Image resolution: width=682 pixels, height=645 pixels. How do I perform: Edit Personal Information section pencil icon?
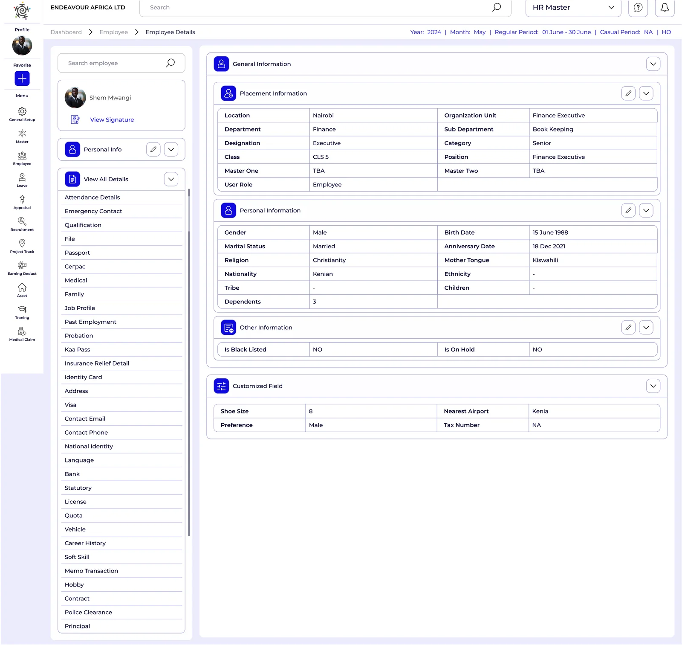628,210
